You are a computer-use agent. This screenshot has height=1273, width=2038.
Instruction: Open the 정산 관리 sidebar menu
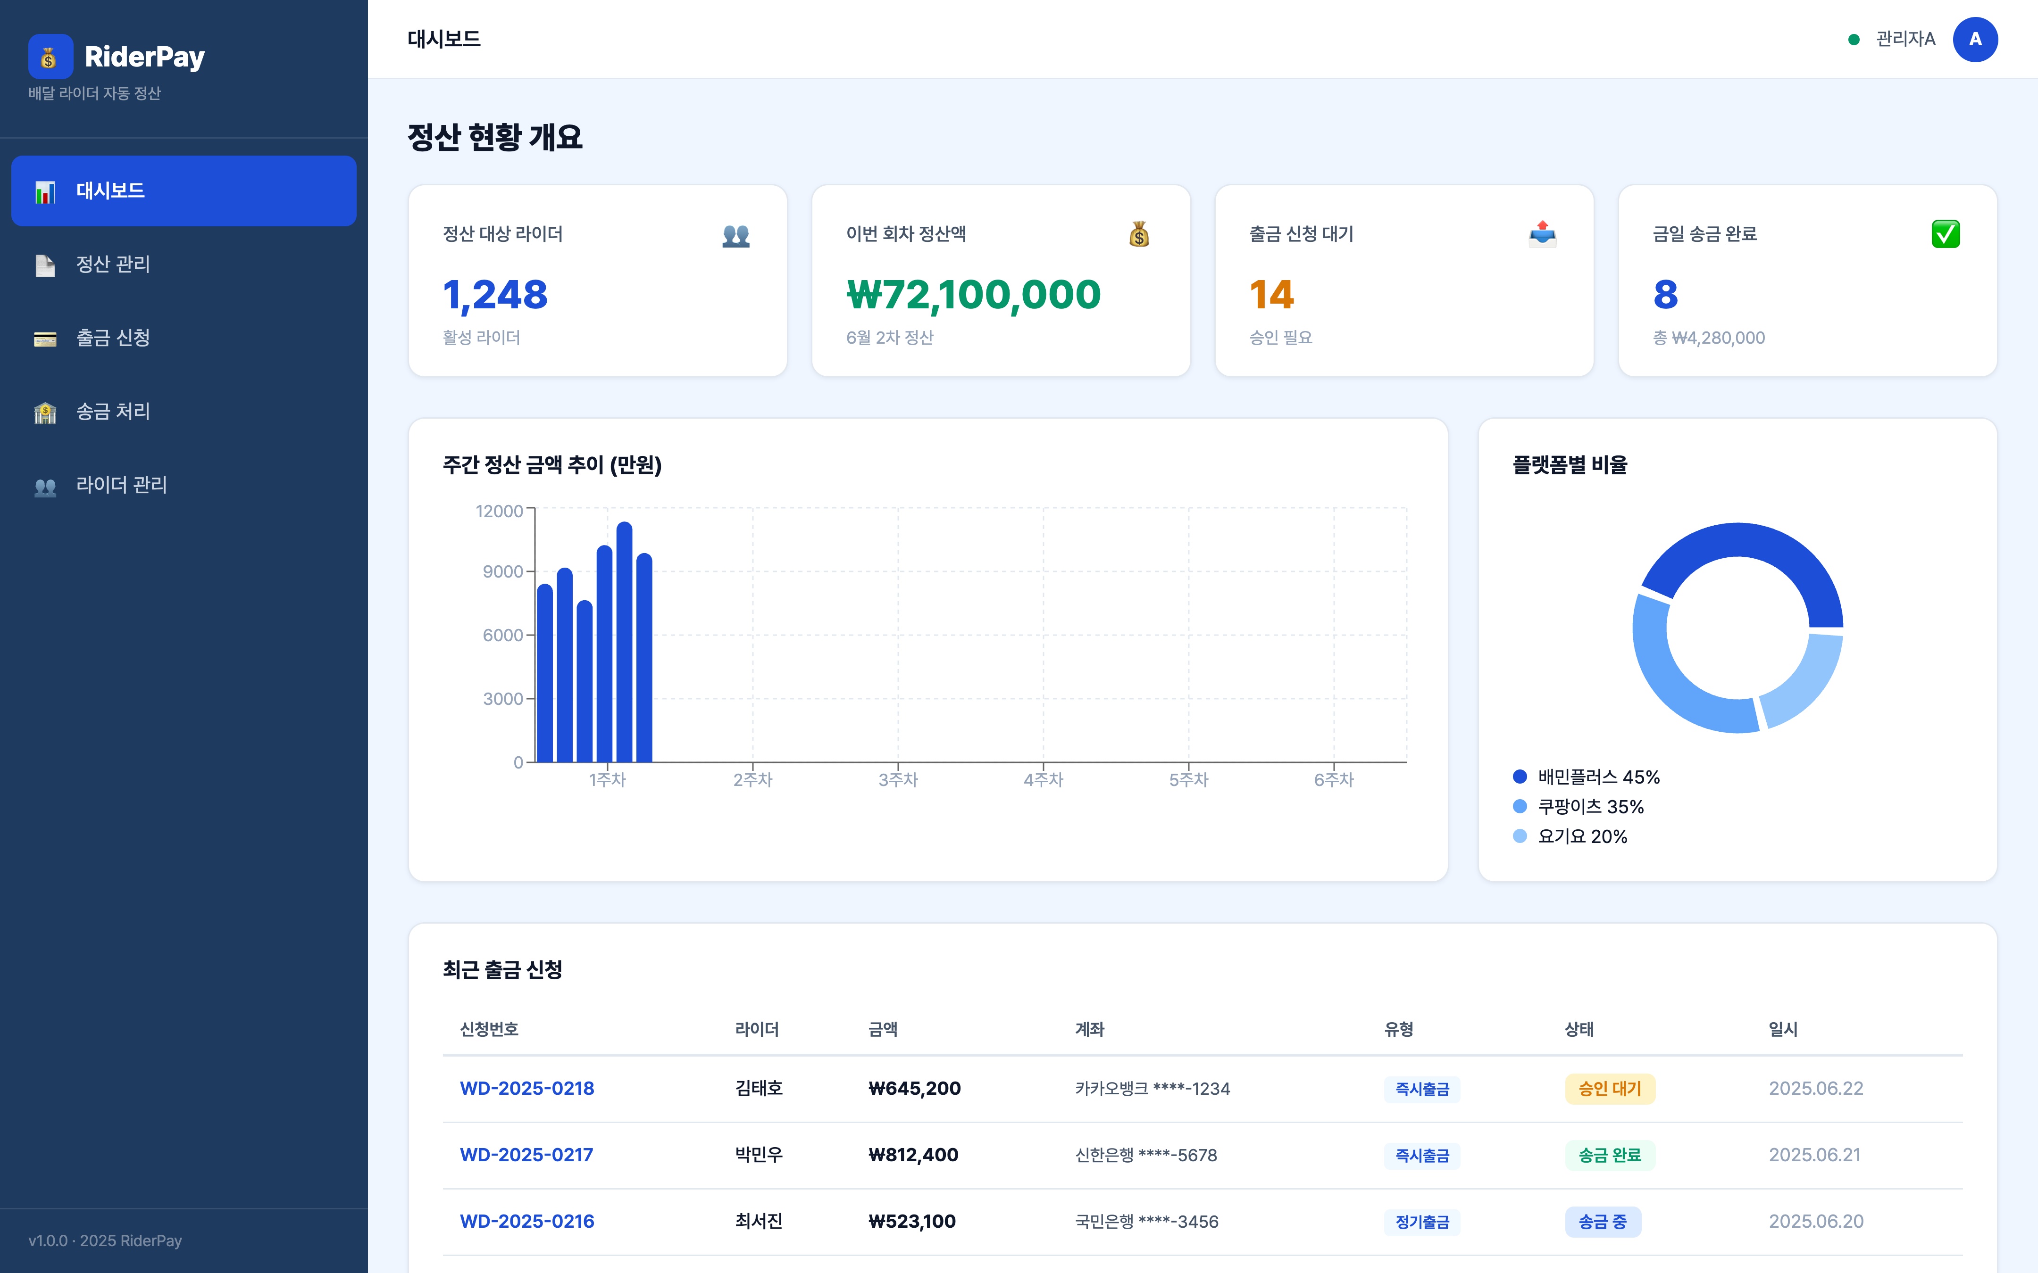(x=113, y=265)
